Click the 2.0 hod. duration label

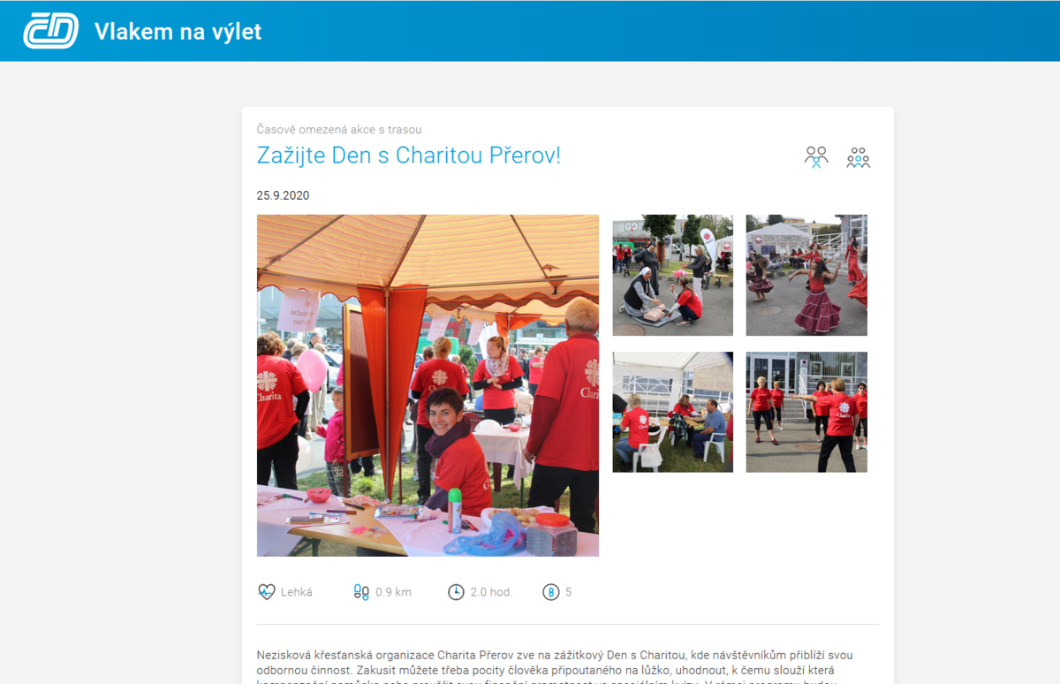tap(491, 592)
